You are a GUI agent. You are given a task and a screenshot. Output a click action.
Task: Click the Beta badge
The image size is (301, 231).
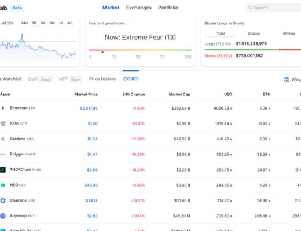[x=17, y=8]
